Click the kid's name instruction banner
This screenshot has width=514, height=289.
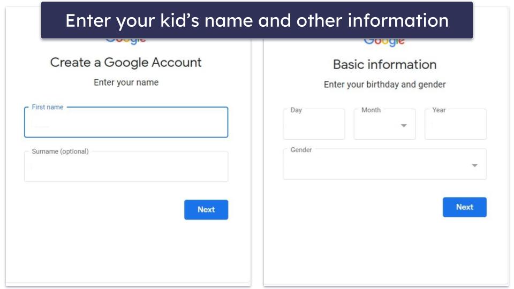click(256, 20)
